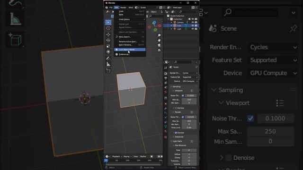Image resolution: width=303 pixels, height=170 pixels.
Task: Open the Texture properties tab
Action: click(x=166, y=137)
